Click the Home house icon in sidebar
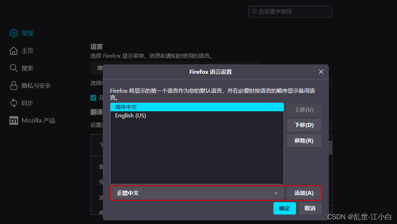The width and height of the screenshot is (397, 224). (x=14, y=51)
